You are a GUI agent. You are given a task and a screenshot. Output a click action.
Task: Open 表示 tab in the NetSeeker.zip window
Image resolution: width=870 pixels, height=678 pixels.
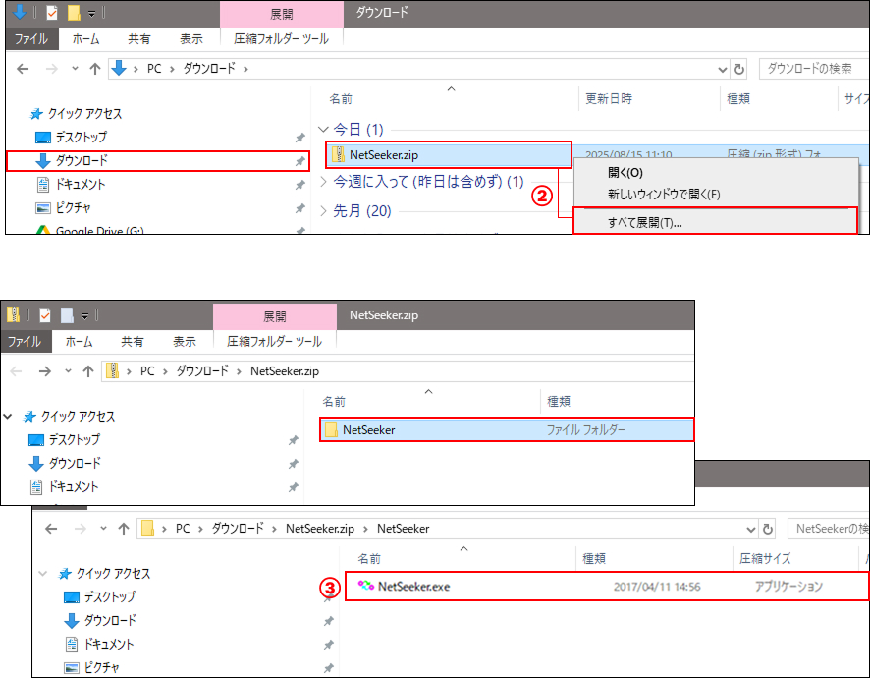pos(185,342)
